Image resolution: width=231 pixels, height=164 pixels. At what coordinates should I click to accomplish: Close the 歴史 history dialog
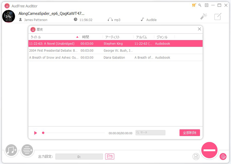199,29
